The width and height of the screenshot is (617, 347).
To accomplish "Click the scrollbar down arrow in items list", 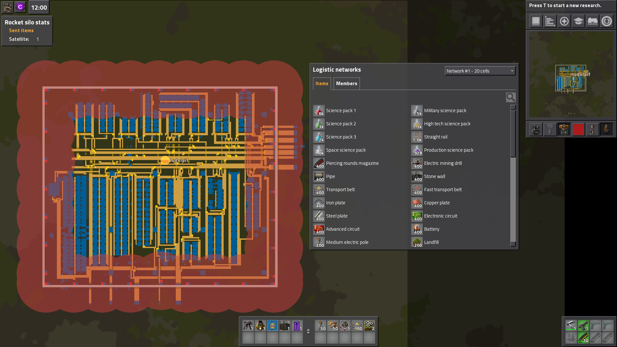I will tap(513, 244).
